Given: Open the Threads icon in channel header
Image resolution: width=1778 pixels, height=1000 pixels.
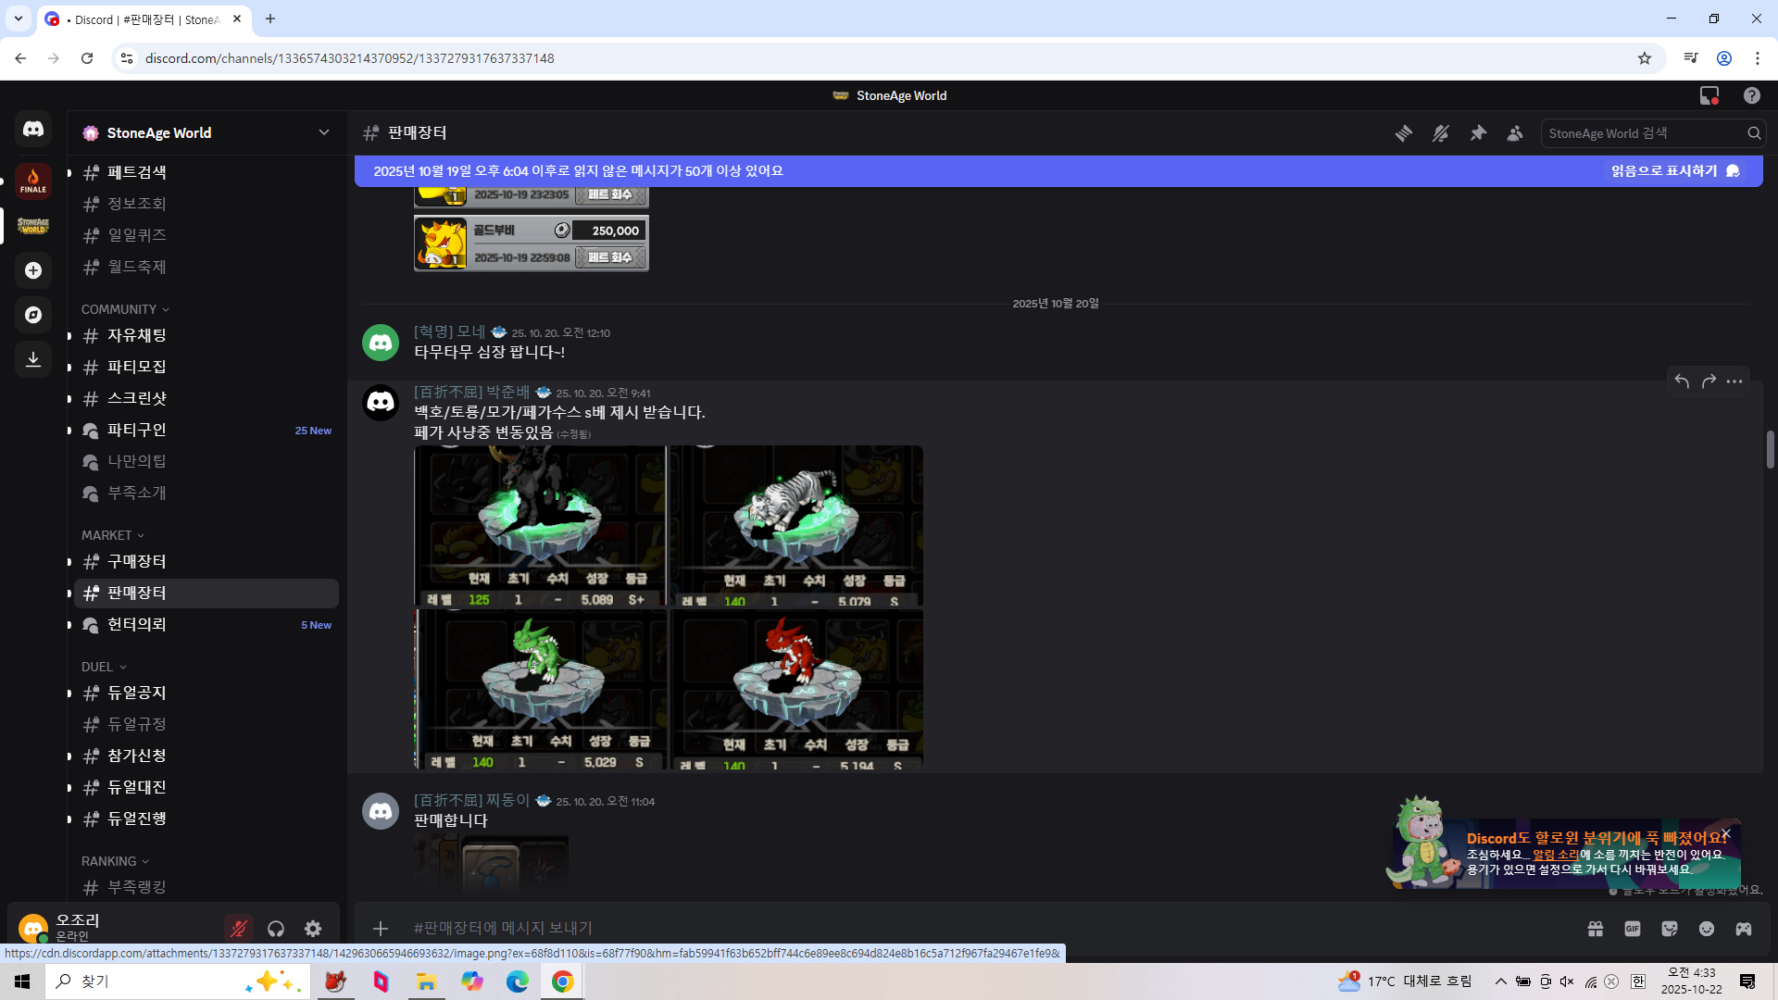Looking at the screenshot, I should point(1404,133).
